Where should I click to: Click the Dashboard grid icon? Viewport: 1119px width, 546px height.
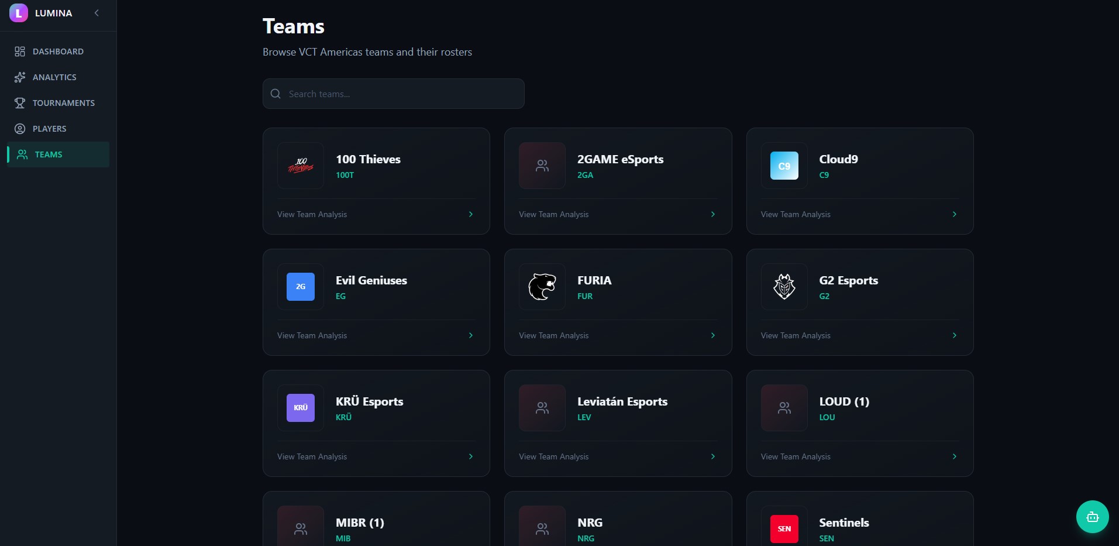20,51
